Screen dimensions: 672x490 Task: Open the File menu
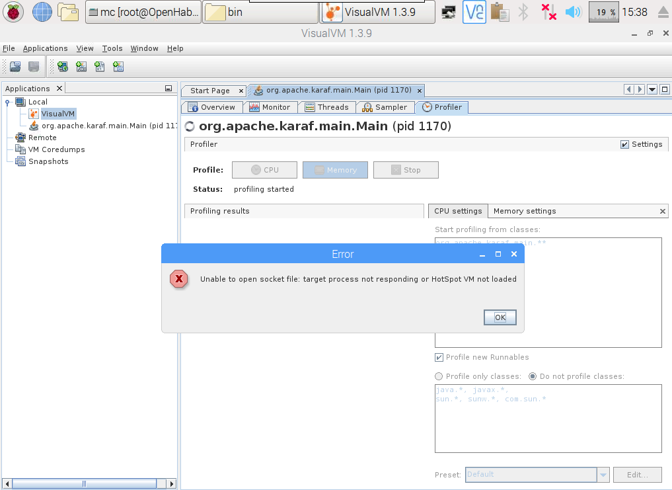pos(9,48)
